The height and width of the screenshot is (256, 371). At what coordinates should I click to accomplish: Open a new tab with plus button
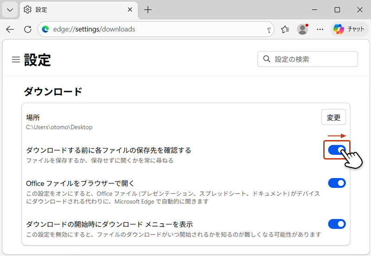148,10
